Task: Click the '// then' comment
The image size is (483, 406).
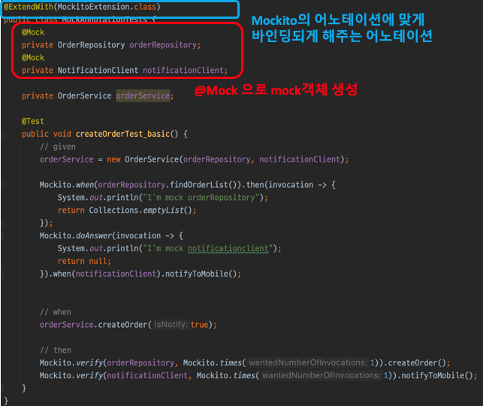Action: pos(56,350)
